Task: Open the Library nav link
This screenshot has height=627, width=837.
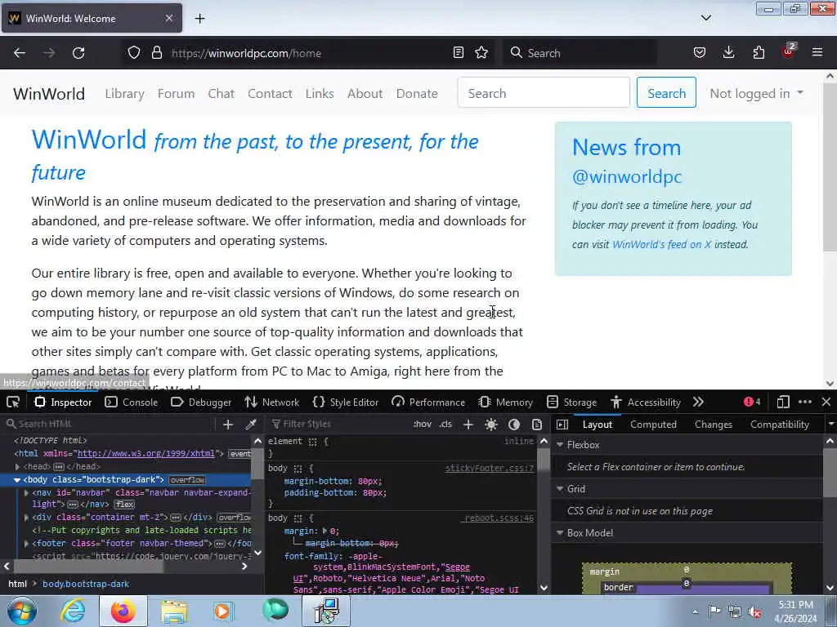Action: [124, 93]
